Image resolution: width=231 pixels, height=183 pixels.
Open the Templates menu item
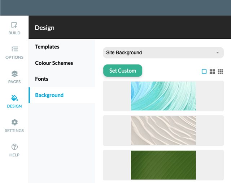(47, 47)
